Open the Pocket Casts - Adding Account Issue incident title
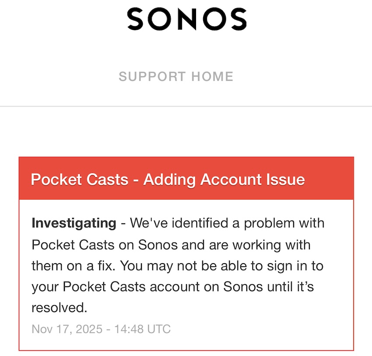Viewport: 372px width, 356px height. point(168,180)
